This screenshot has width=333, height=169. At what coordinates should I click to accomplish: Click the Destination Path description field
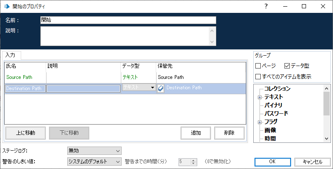tap(83, 88)
